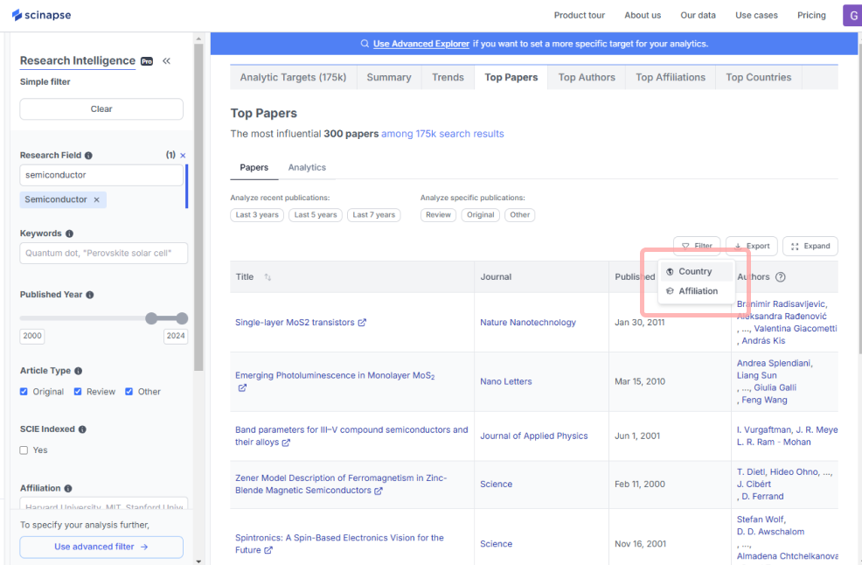The image size is (862, 565).
Task: Click the user avatar G icon
Action: coord(852,16)
